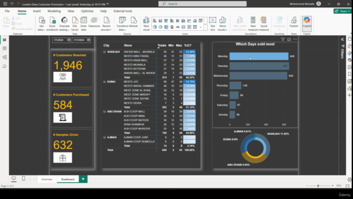Click the Save icon in title bar

[5, 4]
